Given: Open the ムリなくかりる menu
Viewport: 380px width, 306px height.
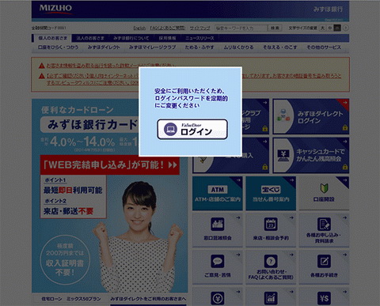Looking at the screenshot, I should click(238, 47).
